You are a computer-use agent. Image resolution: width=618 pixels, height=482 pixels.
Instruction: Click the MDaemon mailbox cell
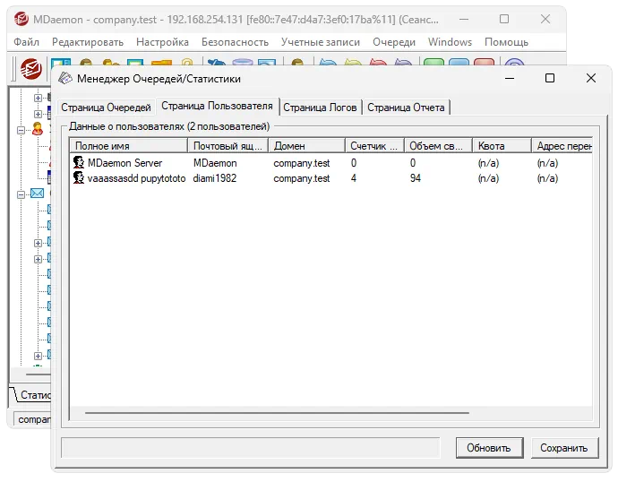pos(215,163)
